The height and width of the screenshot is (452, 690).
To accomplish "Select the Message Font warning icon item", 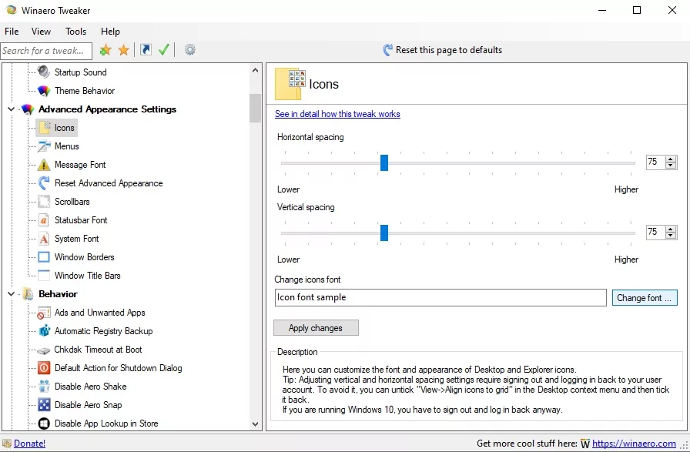I will 44,165.
